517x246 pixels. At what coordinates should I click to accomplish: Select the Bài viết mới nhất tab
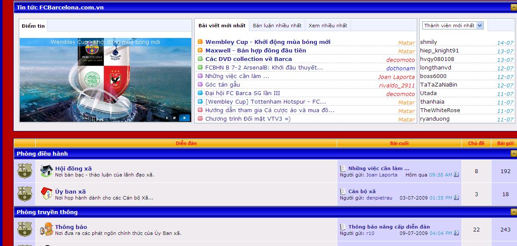[x=222, y=26]
